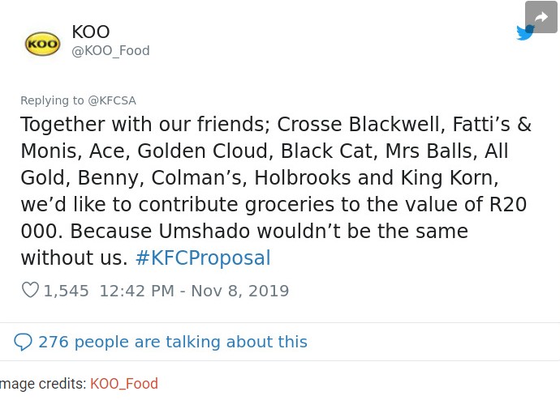Open the @KOO_Food handle
560x400 pixels.
(x=110, y=51)
